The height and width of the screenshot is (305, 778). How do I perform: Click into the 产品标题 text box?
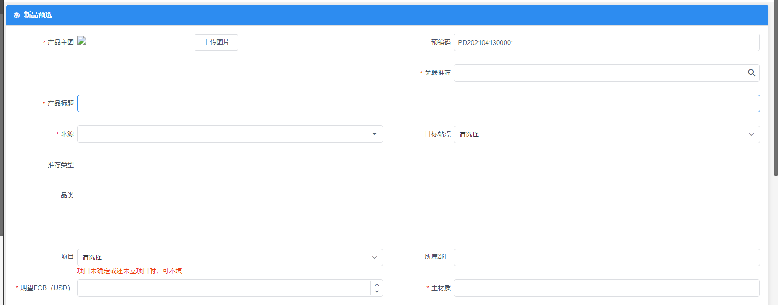click(x=419, y=103)
